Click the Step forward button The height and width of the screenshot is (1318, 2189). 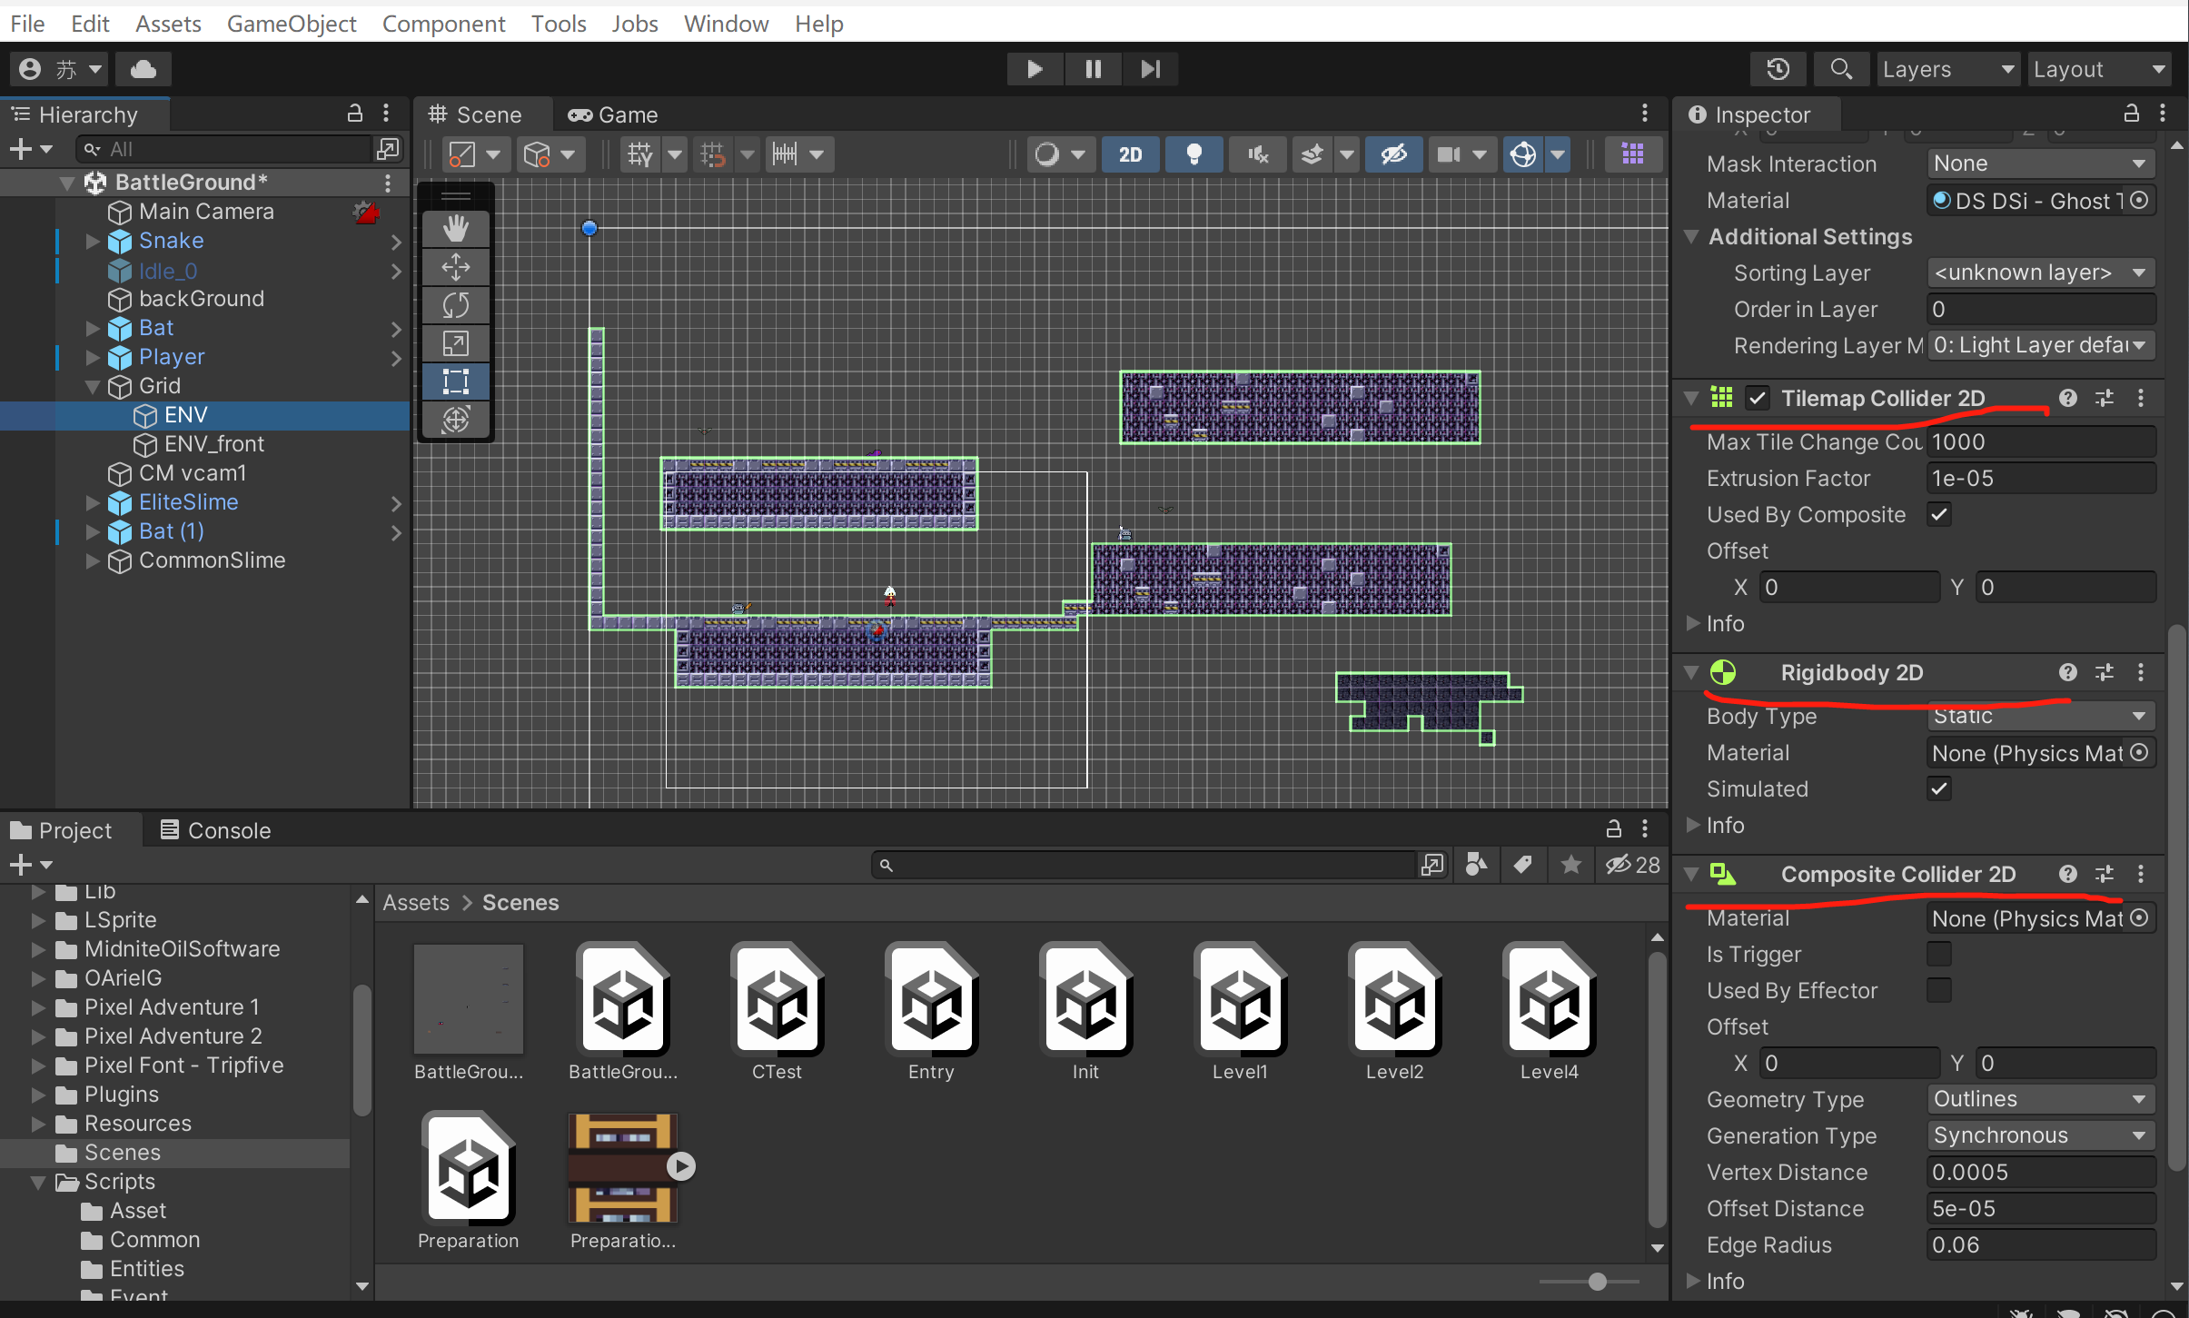1150,69
